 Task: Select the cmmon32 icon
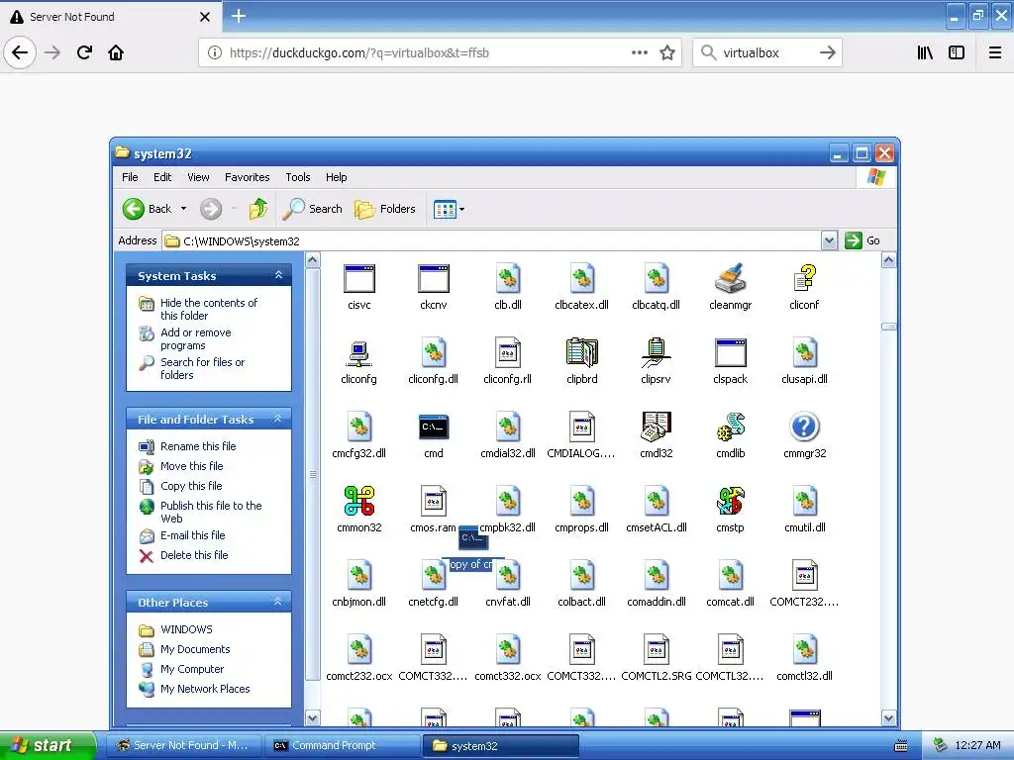[358, 501]
